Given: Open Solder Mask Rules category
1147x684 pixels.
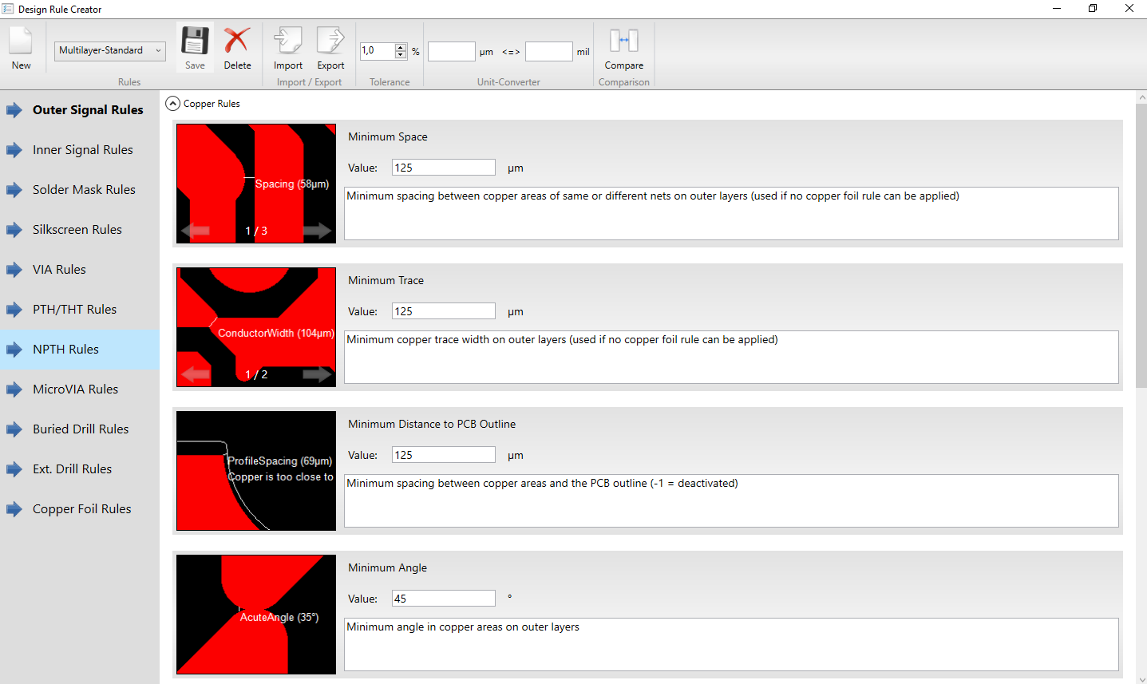Looking at the screenshot, I should (80, 190).
